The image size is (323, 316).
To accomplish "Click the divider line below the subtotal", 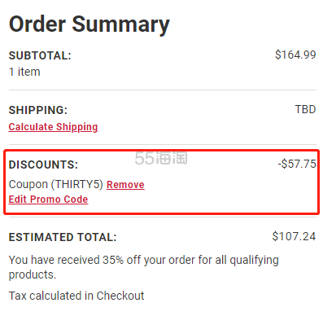I will point(163,90).
